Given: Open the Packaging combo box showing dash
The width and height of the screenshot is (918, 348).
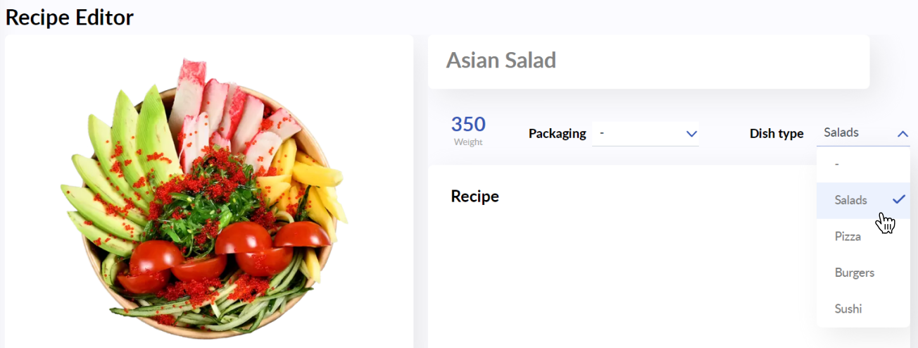Looking at the screenshot, I should click(646, 133).
